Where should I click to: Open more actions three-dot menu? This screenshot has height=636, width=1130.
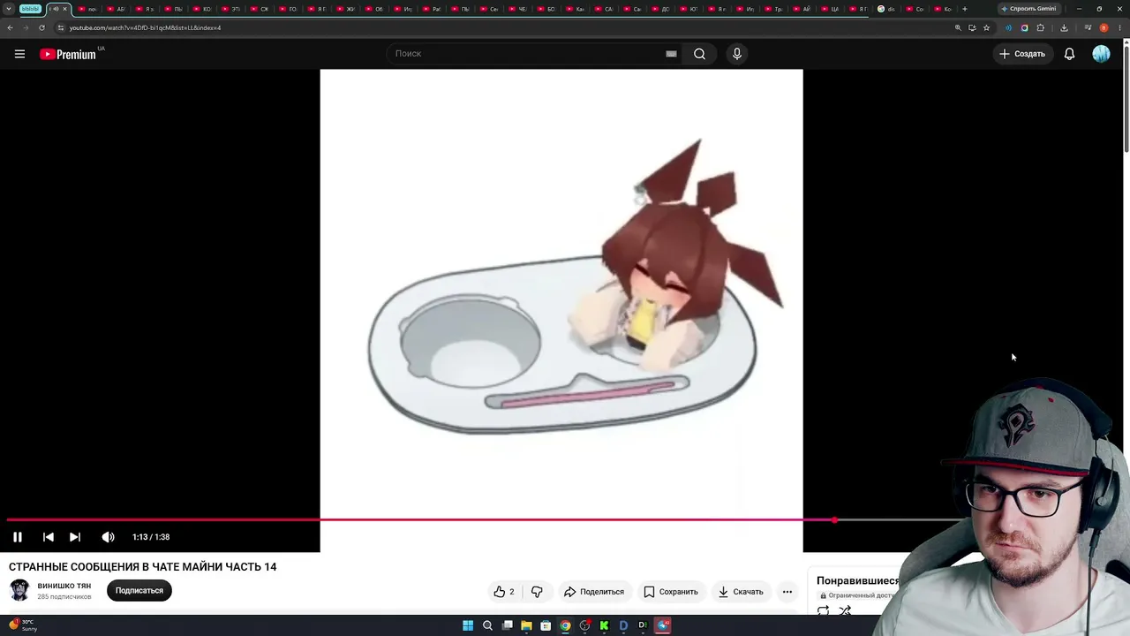(787, 592)
